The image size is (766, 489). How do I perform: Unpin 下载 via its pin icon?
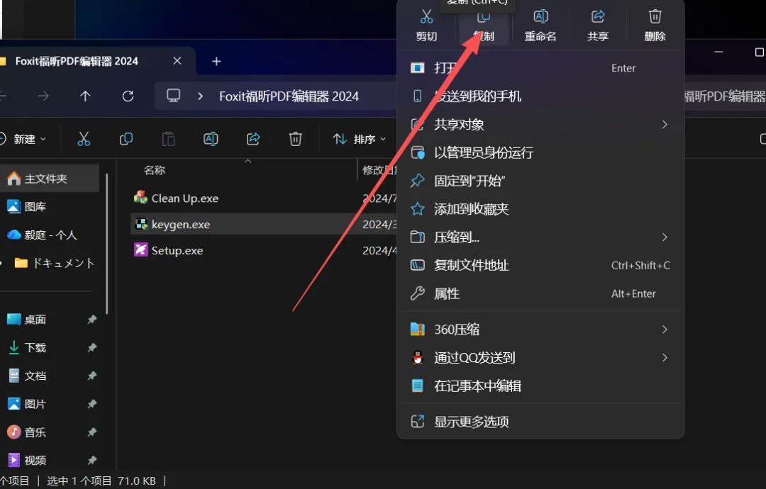[91, 348]
